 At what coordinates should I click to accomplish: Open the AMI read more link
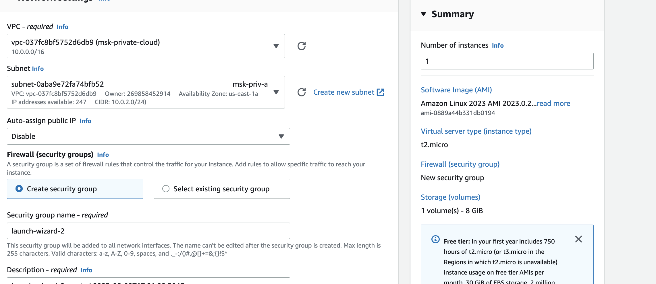click(553, 103)
